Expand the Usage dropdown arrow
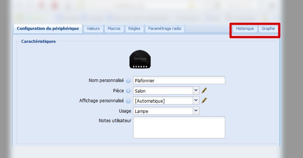This screenshot has width=303, height=158. point(196,111)
